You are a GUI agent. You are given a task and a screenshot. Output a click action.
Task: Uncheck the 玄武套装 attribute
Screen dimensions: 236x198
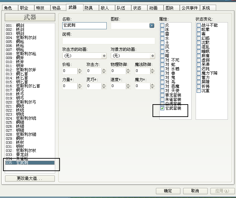click(162, 108)
